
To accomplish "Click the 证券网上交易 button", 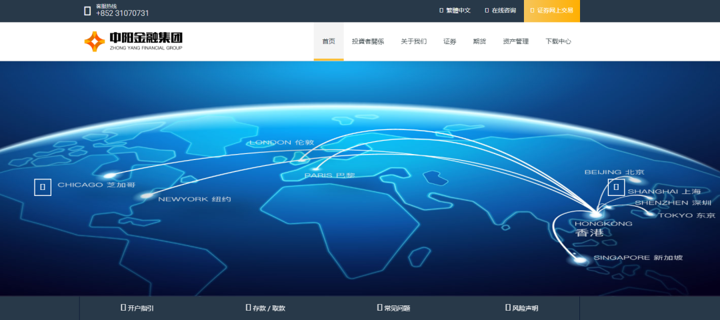I will point(552,11).
